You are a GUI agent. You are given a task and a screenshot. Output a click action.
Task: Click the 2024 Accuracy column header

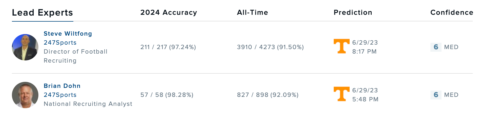(168, 13)
